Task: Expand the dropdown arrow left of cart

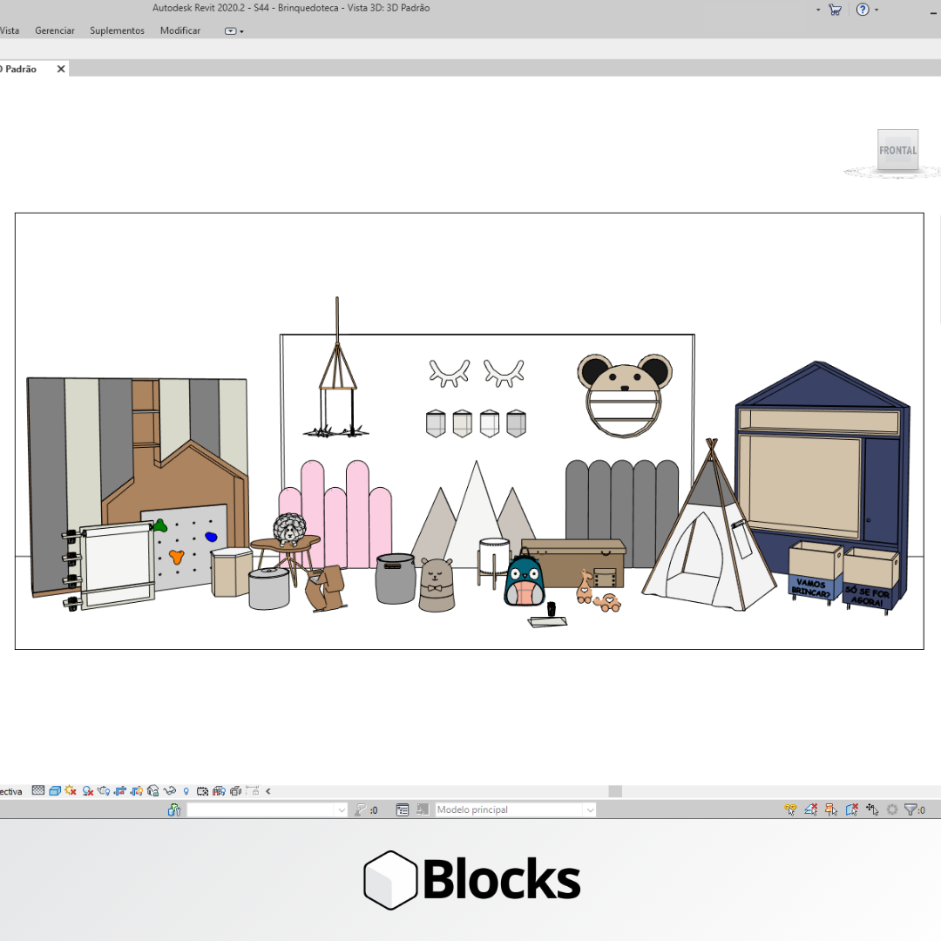Action: 818,10
